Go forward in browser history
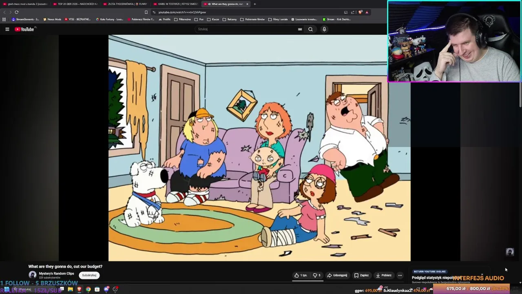Viewport: 522px width, 294px height. pyautogui.click(x=10, y=12)
